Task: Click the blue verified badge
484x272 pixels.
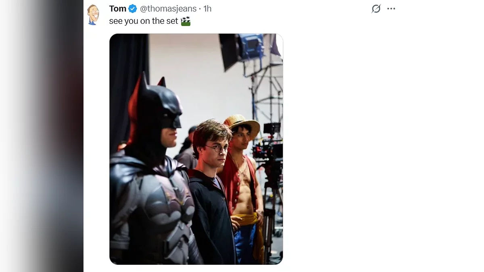Action: (x=133, y=8)
